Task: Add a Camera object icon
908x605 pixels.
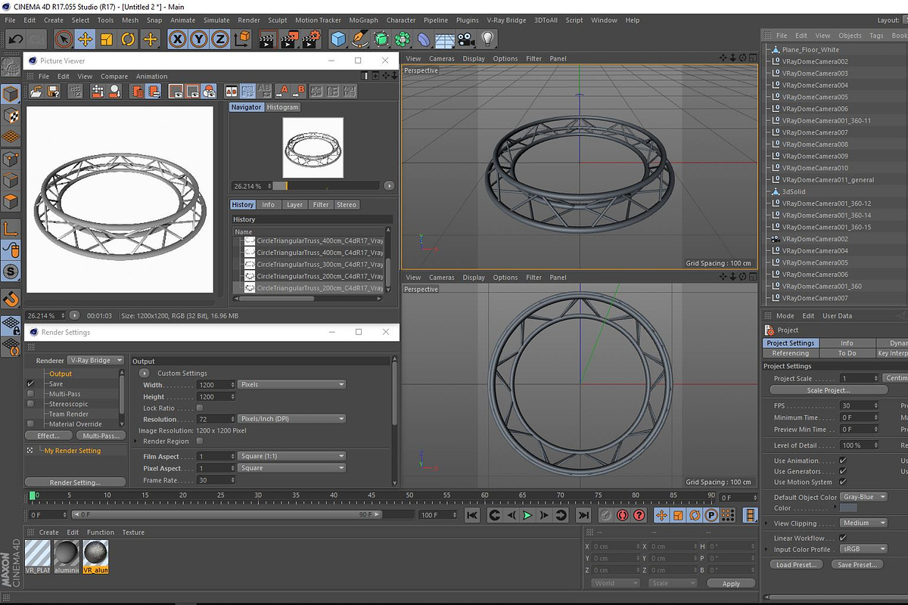Action: (x=467, y=39)
